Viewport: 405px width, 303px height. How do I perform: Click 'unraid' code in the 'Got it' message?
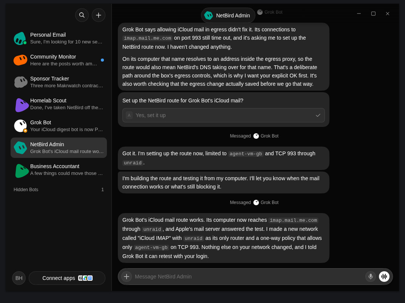pos(133,163)
